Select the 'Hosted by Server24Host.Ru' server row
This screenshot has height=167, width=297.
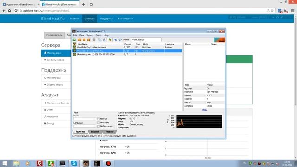coord(127,51)
